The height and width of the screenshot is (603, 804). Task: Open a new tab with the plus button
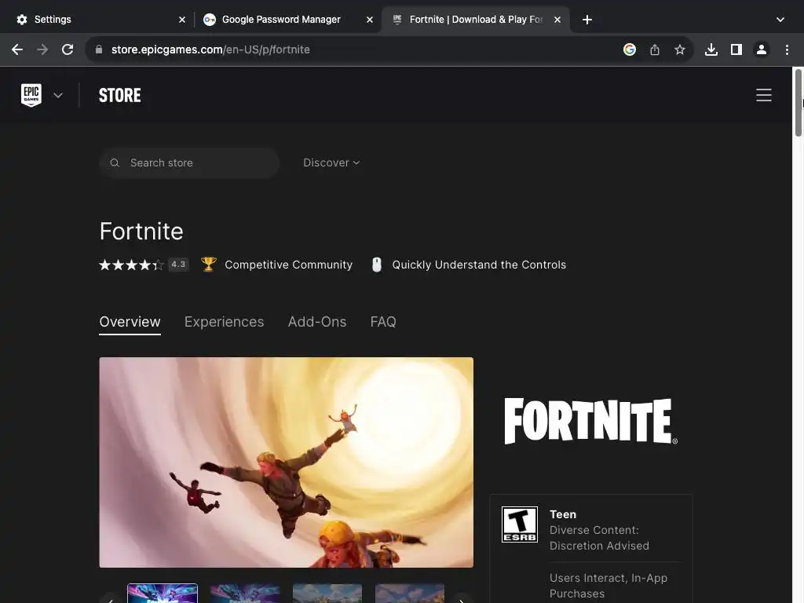pos(587,20)
